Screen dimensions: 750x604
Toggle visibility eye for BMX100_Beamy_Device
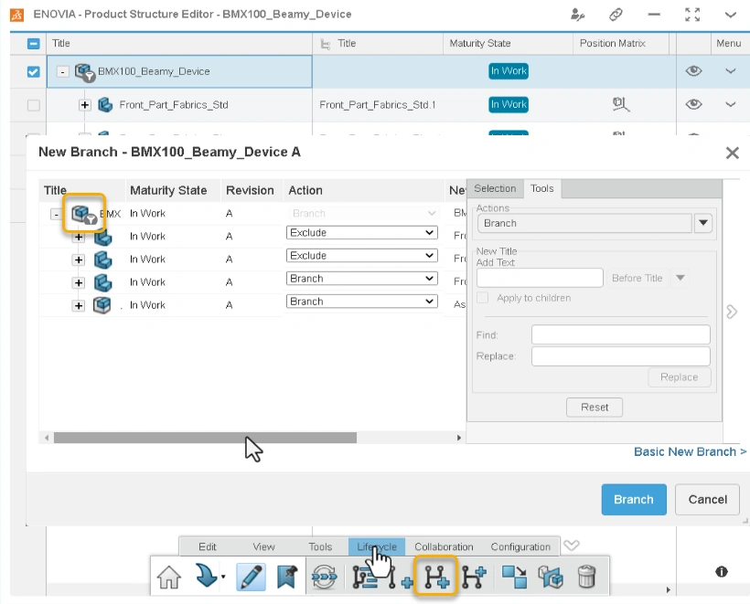point(693,71)
